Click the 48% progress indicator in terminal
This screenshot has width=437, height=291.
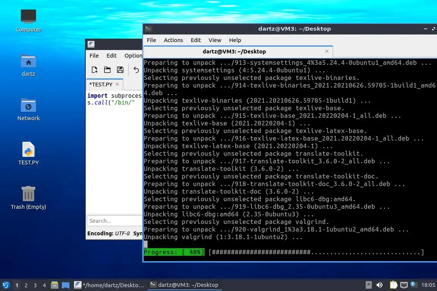click(x=174, y=252)
